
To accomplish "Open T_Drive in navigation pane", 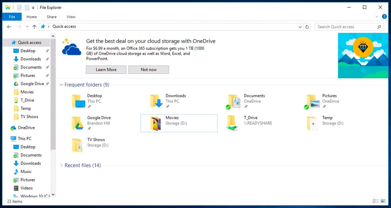I will [27, 100].
